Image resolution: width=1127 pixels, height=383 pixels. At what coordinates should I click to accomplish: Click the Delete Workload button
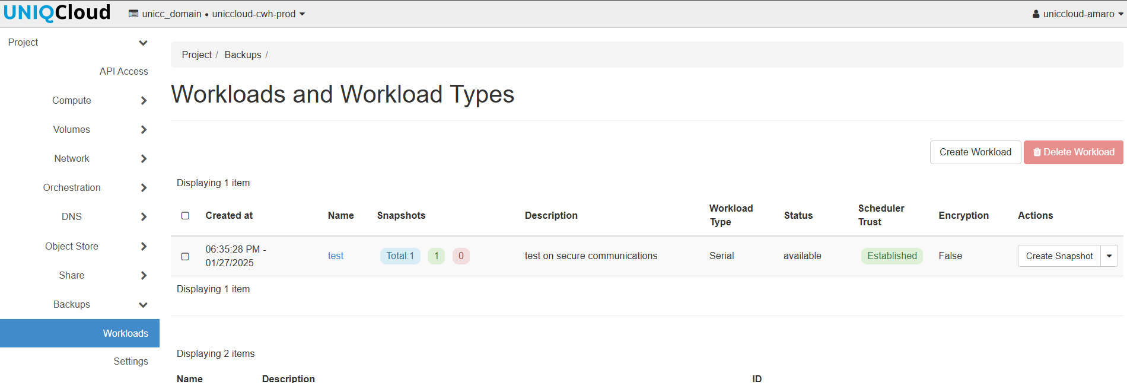coord(1073,152)
